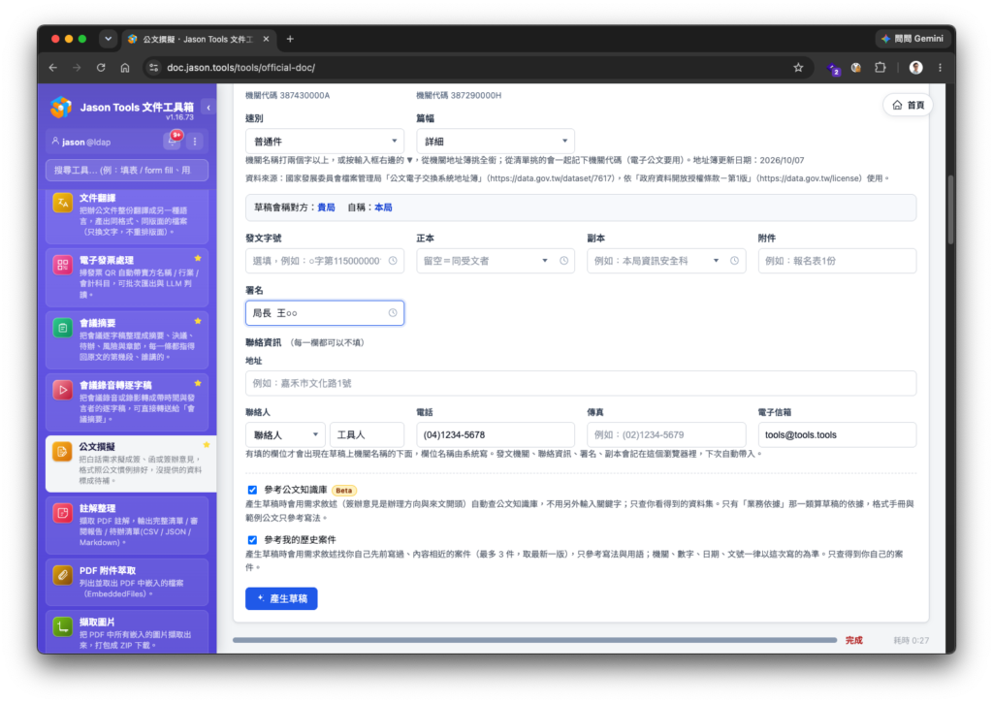Focus the 發文字號 input field
This screenshot has width=993, height=703.
(x=324, y=261)
